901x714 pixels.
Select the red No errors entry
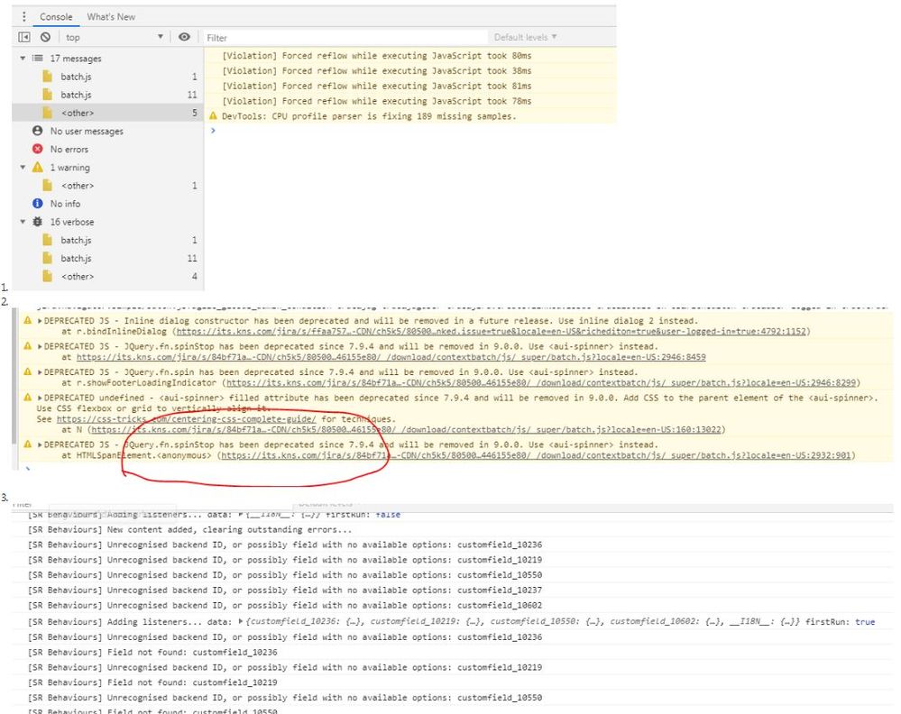coord(108,150)
